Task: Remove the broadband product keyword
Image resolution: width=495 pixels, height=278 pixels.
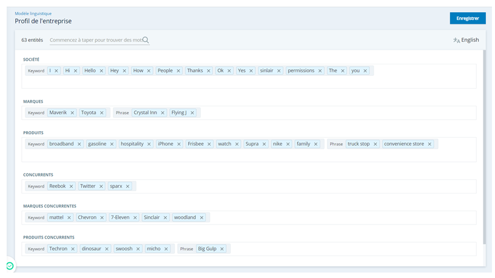Action: point(79,144)
